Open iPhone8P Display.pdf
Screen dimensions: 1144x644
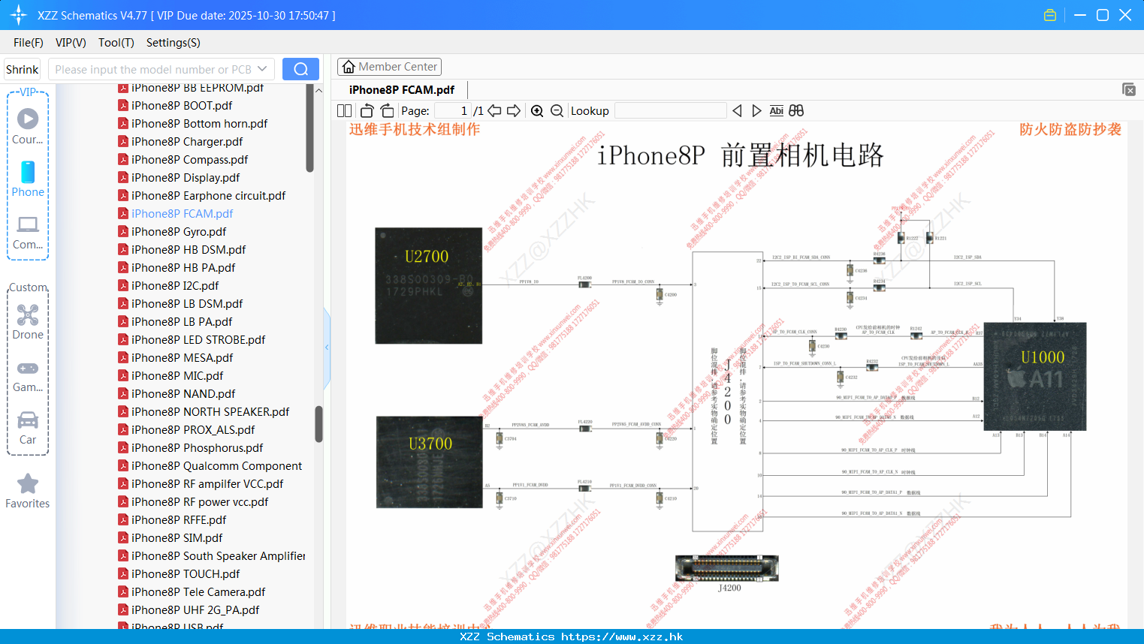coord(186,178)
